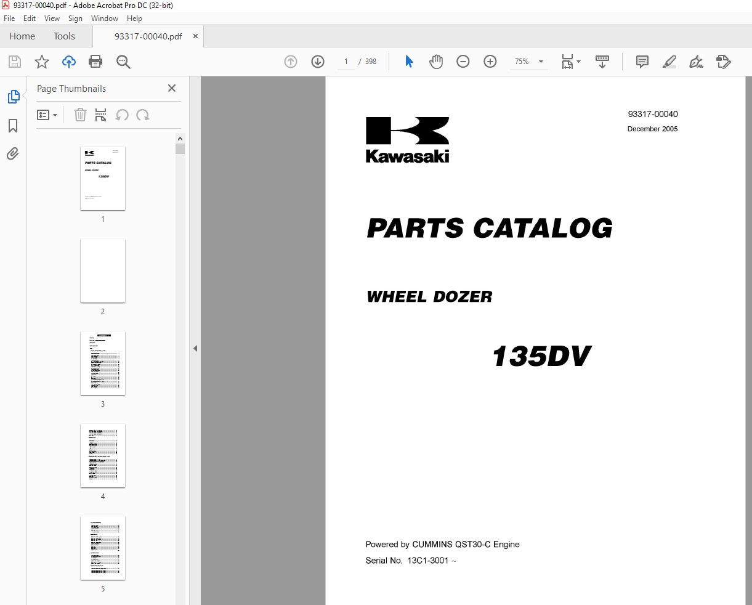This screenshot has height=605, width=752.
Task: Close the 93317-00040.pdf tab
Action: 195,36
